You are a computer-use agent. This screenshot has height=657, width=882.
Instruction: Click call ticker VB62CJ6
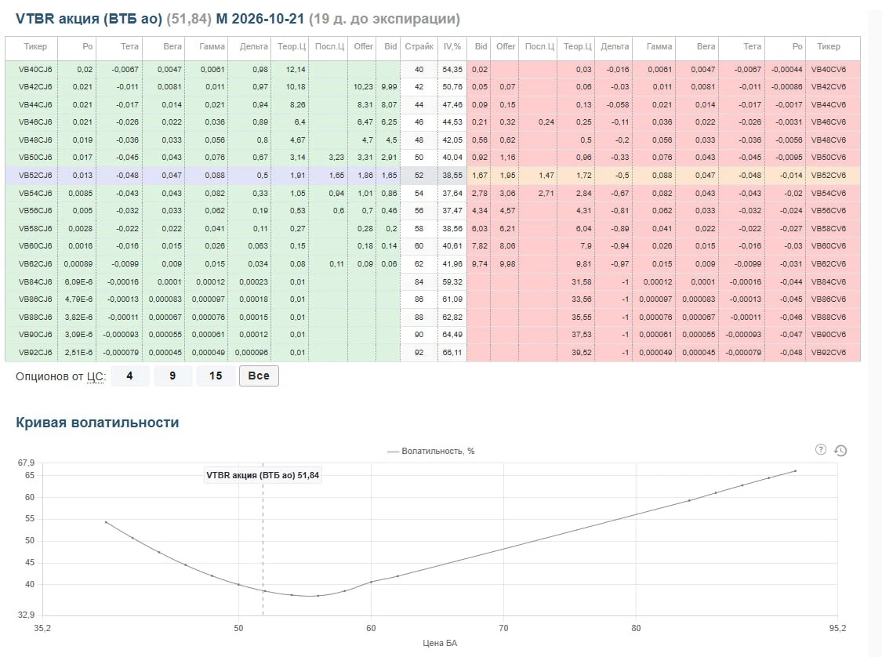tap(35, 263)
